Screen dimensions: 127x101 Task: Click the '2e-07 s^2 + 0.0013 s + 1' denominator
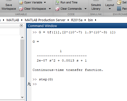[62, 60]
